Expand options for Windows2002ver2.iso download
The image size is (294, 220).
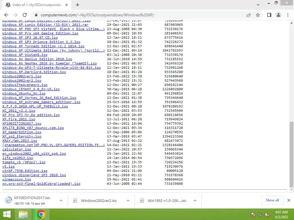tap(128, 201)
